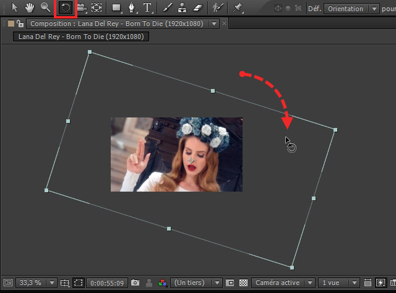Select the Text tool

click(x=147, y=8)
